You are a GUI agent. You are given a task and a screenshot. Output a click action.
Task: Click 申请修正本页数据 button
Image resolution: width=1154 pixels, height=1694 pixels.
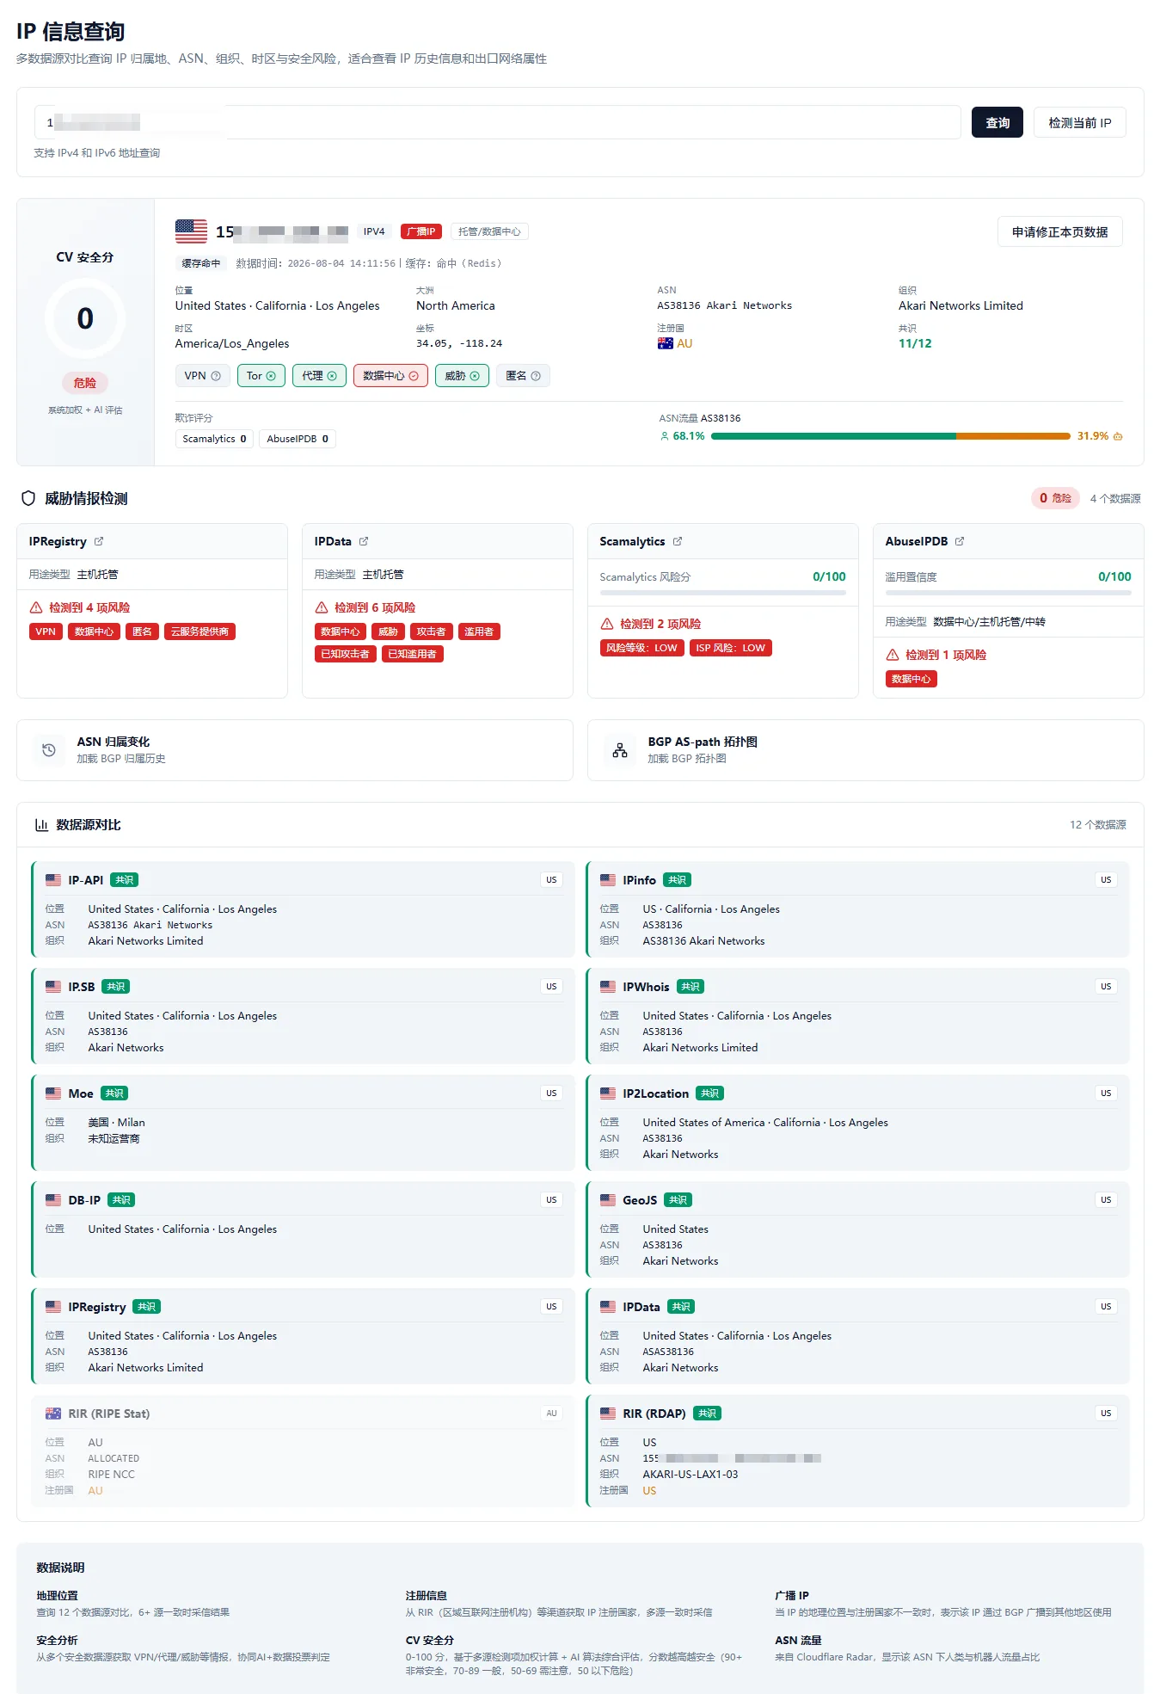pos(1060,231)
